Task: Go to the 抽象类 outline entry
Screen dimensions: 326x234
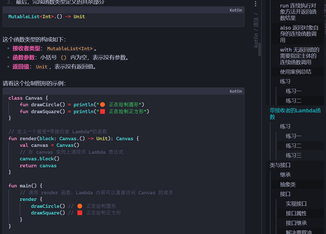Action: pos(288,184)
